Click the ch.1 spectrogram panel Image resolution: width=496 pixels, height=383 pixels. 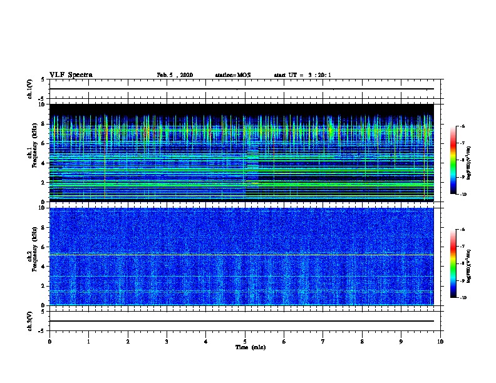[x=241, y=153]
